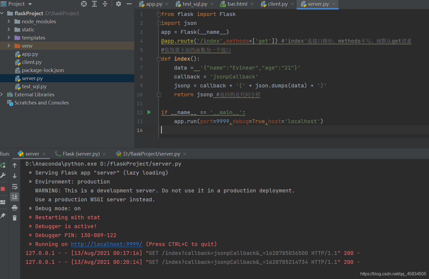Close the test_sql.py editor tab
The width and height of the screenshot is (429, 279).
coord(212,4)
